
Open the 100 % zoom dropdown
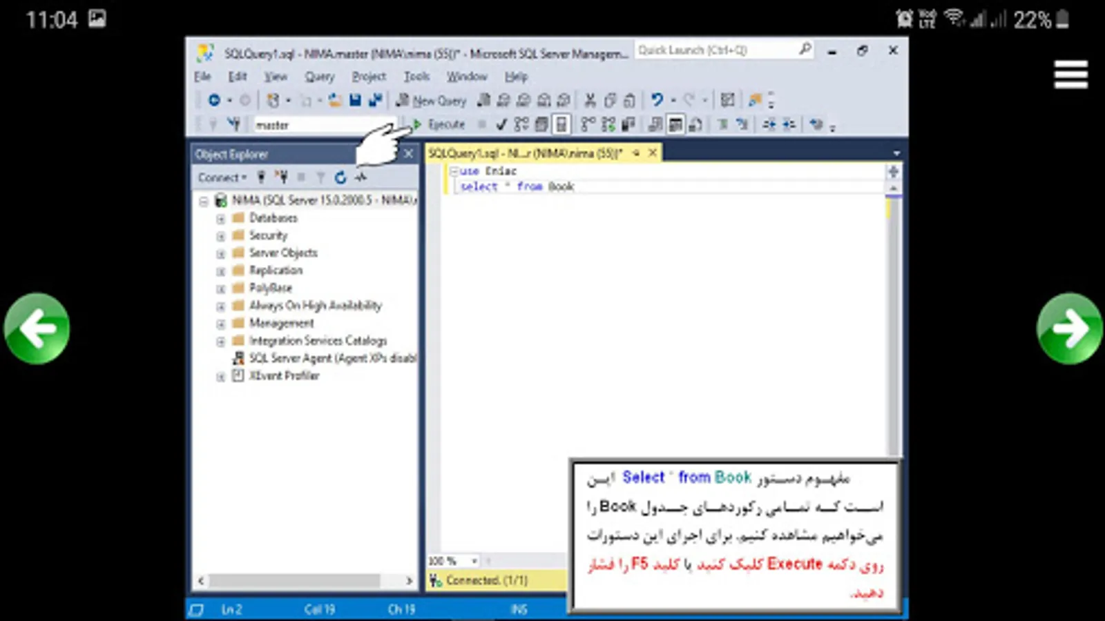point(474,561)
